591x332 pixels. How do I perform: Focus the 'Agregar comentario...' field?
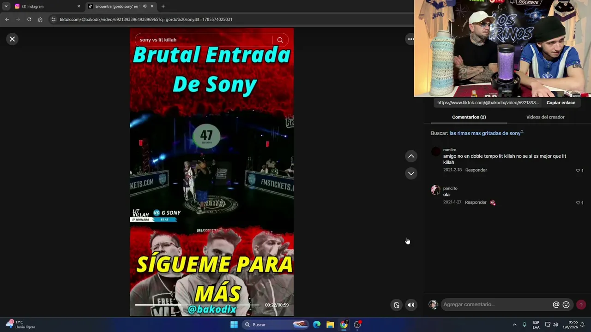496,305
